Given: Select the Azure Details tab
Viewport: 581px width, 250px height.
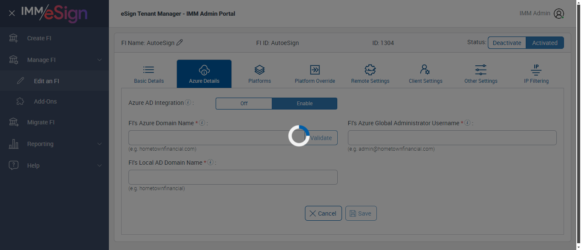Looking at the screenshot, I should 204,74.
